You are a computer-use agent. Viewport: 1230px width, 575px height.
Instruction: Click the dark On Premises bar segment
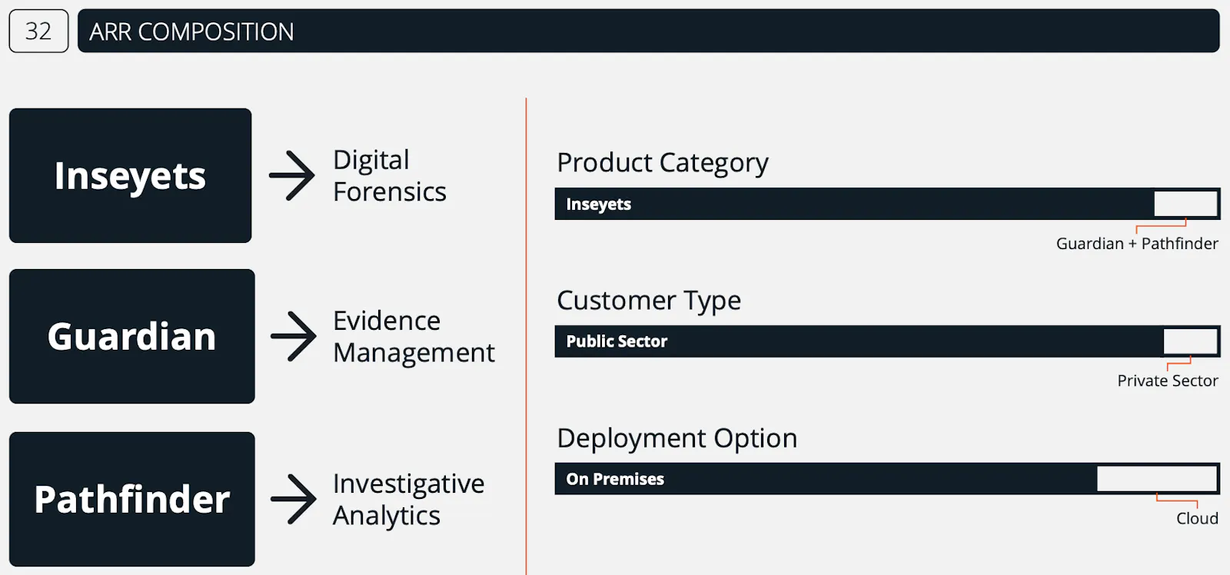[x=826, y=479]
